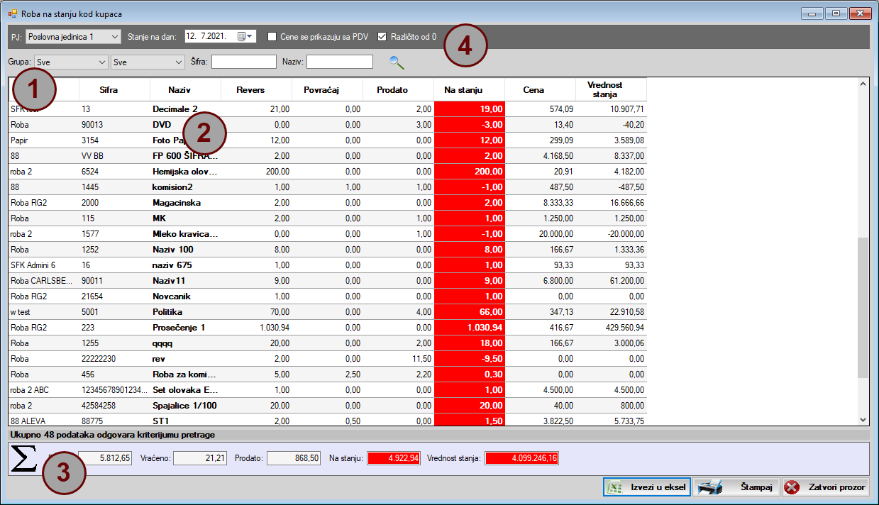Open the date picker calendar icon
Image resolution: width=879 pixels, height=505 pixels.
(245, 36)
